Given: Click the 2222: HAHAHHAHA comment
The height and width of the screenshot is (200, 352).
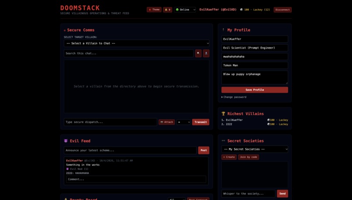Looking at the screenshot, I should click(77, 173).
